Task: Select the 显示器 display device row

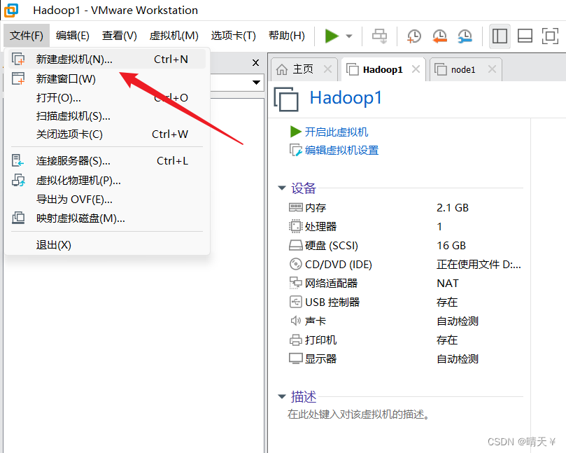Action: 406,358
